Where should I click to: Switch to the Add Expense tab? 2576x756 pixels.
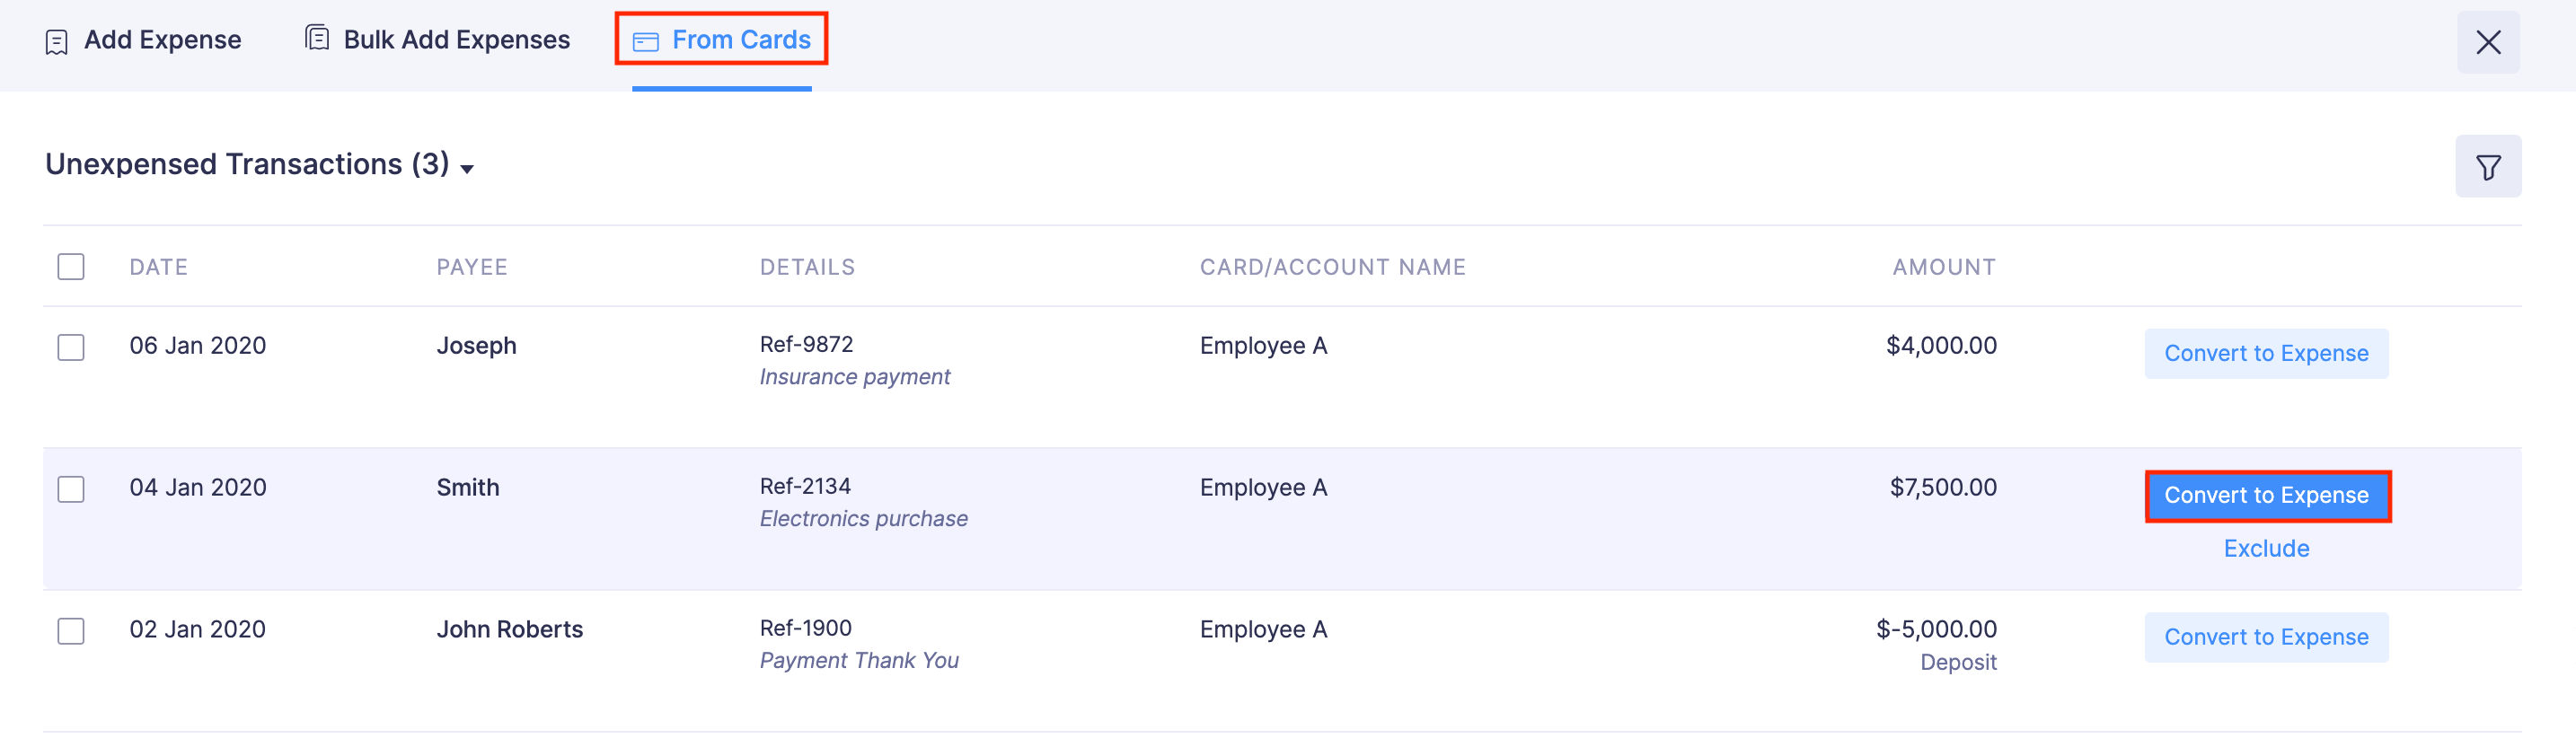pos(162,40)
